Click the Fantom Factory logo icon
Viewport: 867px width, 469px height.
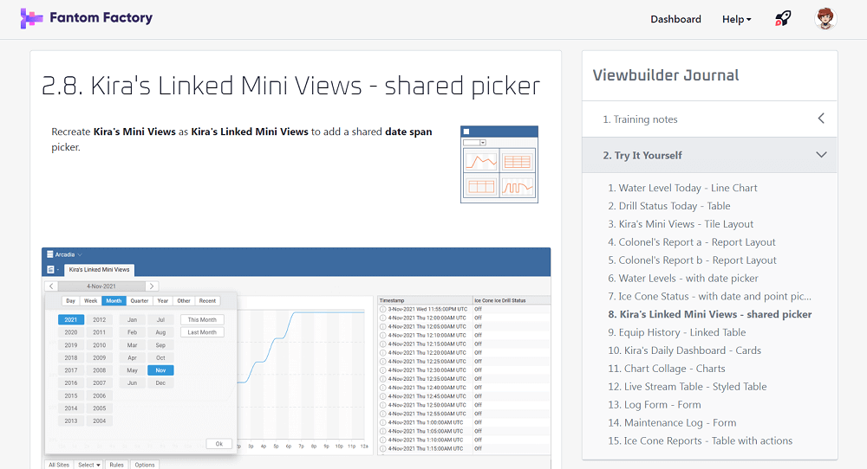[x=31, y=18]
